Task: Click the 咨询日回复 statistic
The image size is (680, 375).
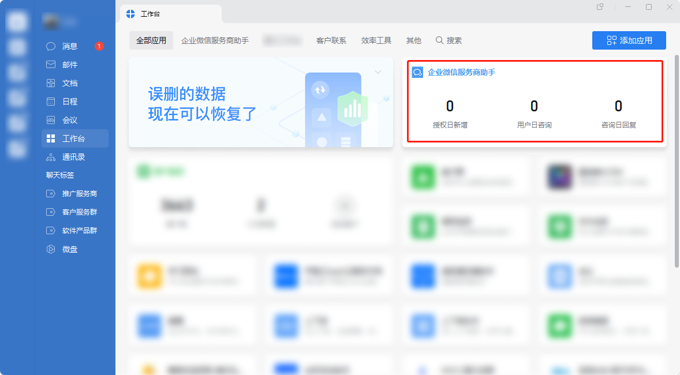Action: pyautogui.click(x=618, y=114)
